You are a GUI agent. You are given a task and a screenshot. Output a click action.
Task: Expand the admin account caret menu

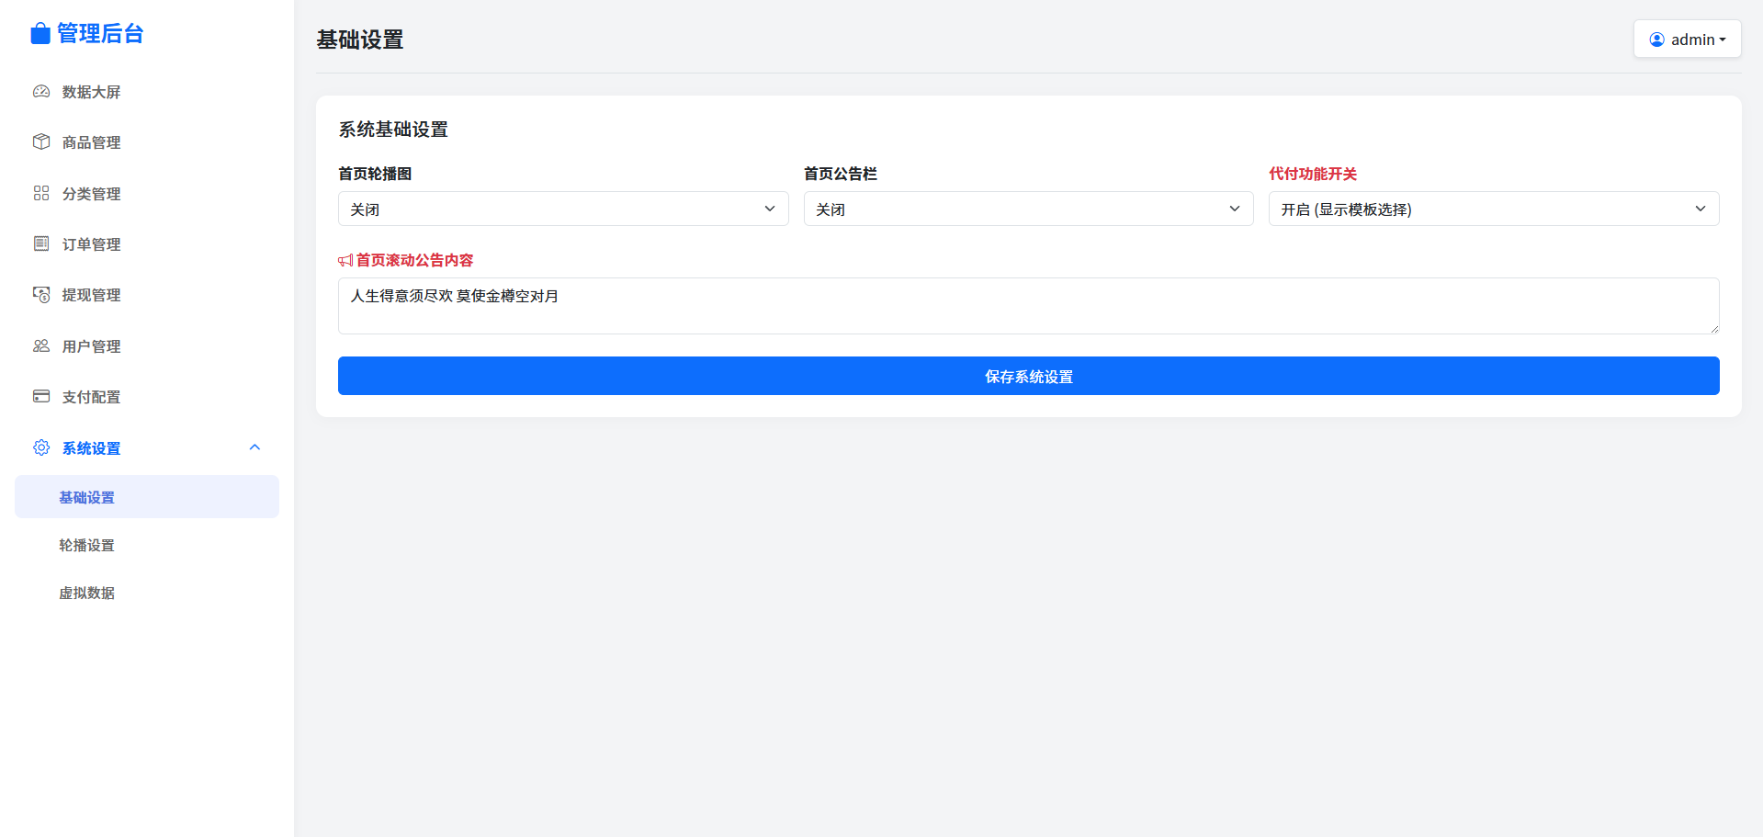click(x=1723, y=40)
